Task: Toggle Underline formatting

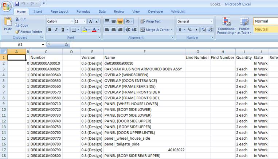Action: [x=63, y=30]
